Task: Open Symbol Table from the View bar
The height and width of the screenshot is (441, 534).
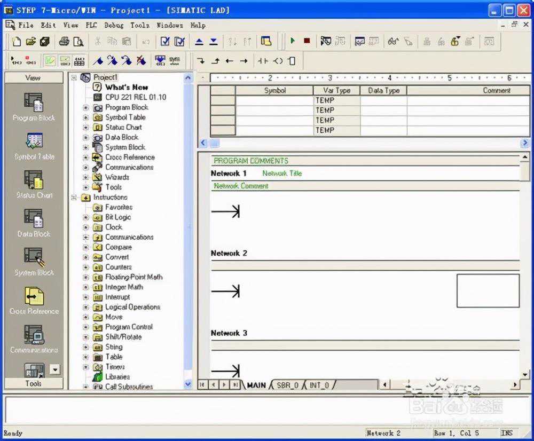Action: tap(34, 145)
